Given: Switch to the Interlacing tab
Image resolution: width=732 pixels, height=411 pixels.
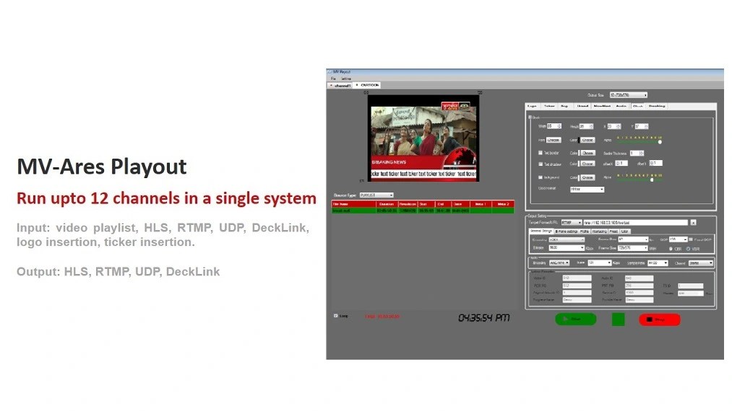Looking at the screenshot, I should [x=600, y=231].
